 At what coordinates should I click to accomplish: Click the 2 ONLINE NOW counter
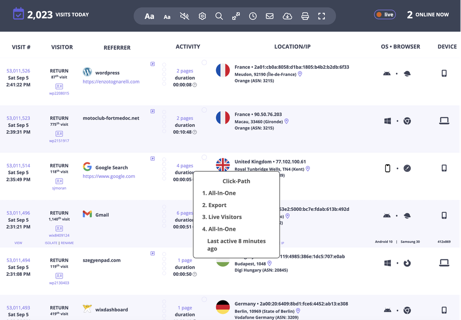pyautogui.click(x=428, y=14)
